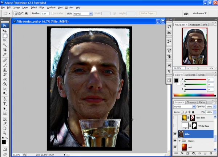Open the tool preset picker arrow
218x157 pixels.
point(9,13)
